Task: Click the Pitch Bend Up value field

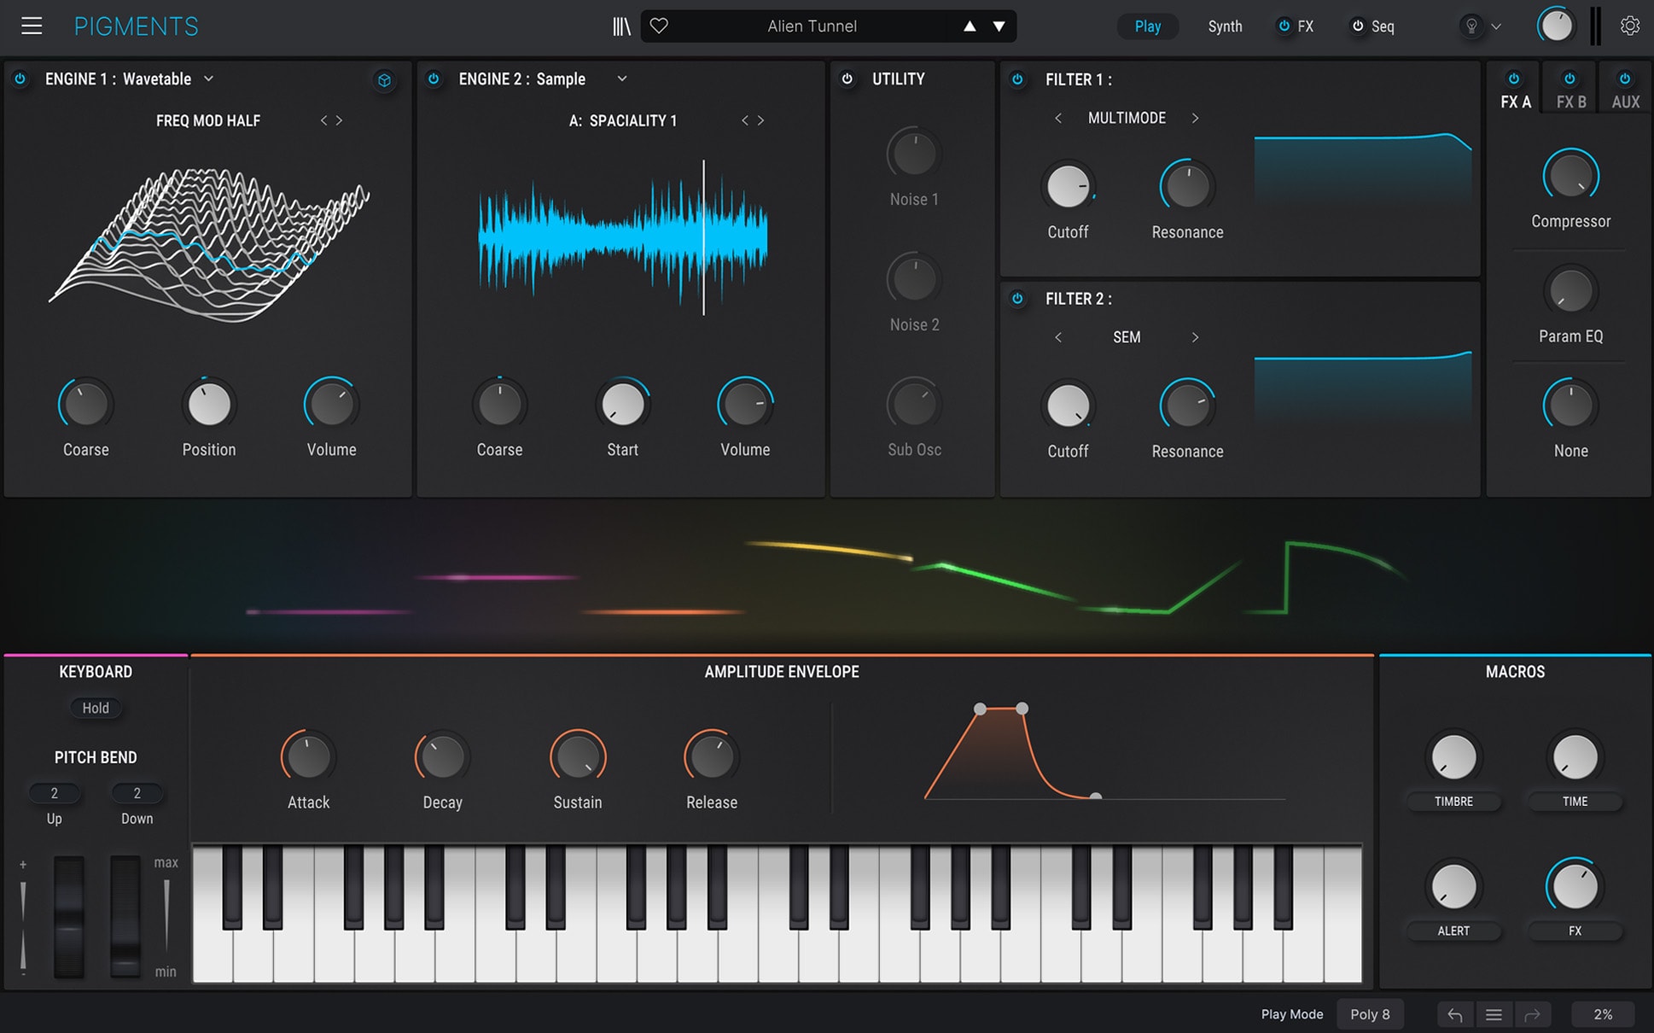Action: click(x=54, y=793)
